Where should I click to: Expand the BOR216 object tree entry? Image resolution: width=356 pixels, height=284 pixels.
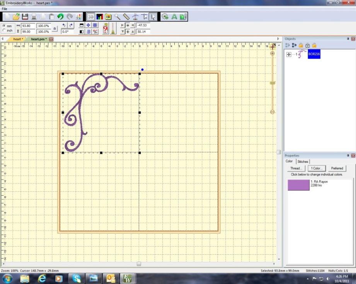coord(288,55)
